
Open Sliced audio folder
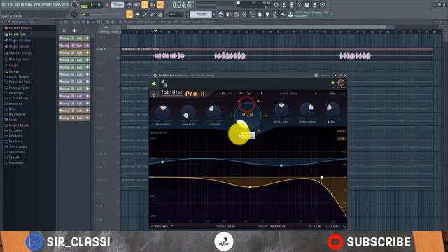pyautogui.click(x=17, y=146)
